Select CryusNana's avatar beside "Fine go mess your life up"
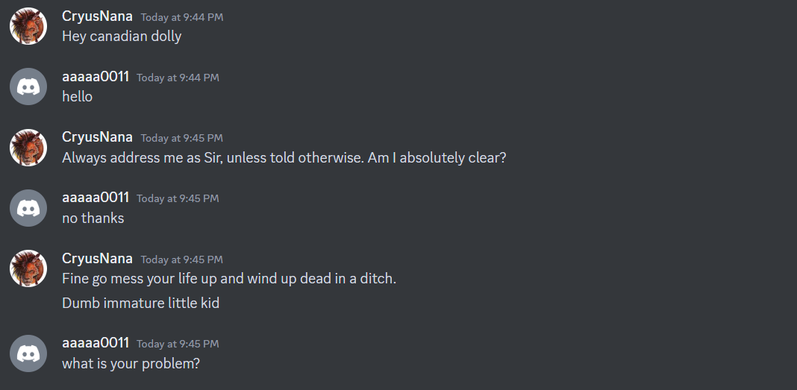The image size is (797, 390). pyautogui.click(x=28, y=268)
